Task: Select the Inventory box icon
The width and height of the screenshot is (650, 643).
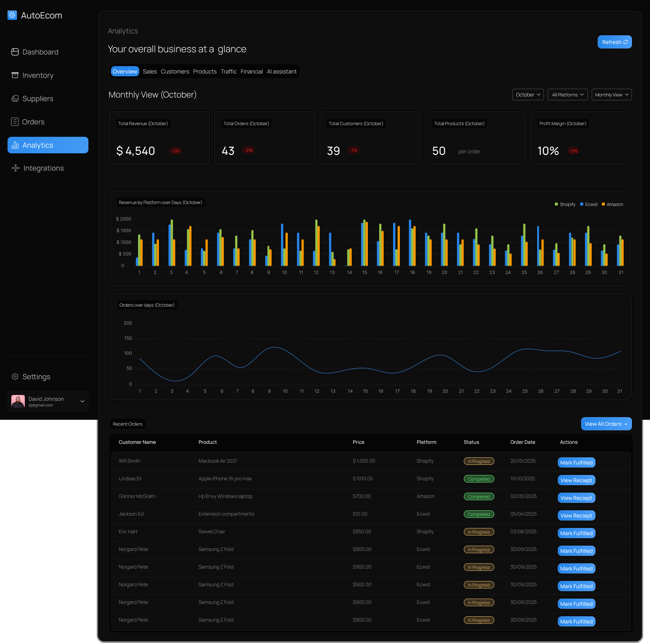Action: click(15, 75)
